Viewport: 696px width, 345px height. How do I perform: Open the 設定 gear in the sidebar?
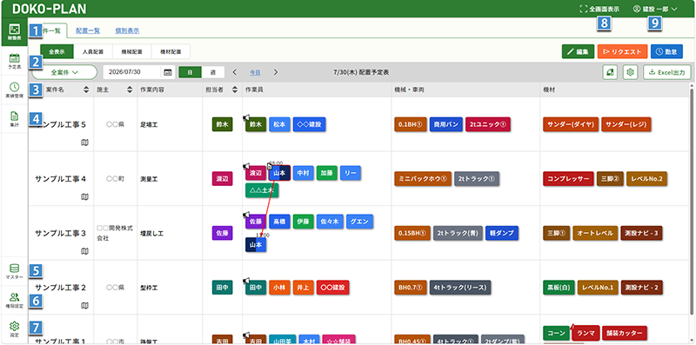14,329
